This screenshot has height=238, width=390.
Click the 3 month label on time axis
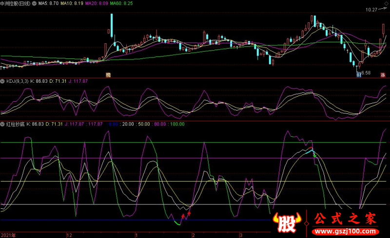point(241,235)
